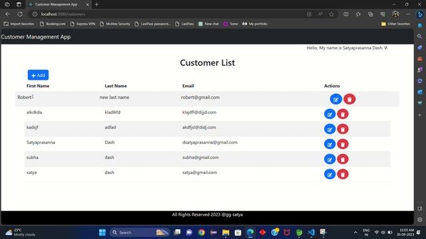Open the Tome bookmark
The width and height of the screenshot is (426, 239).
click(230, 24)
